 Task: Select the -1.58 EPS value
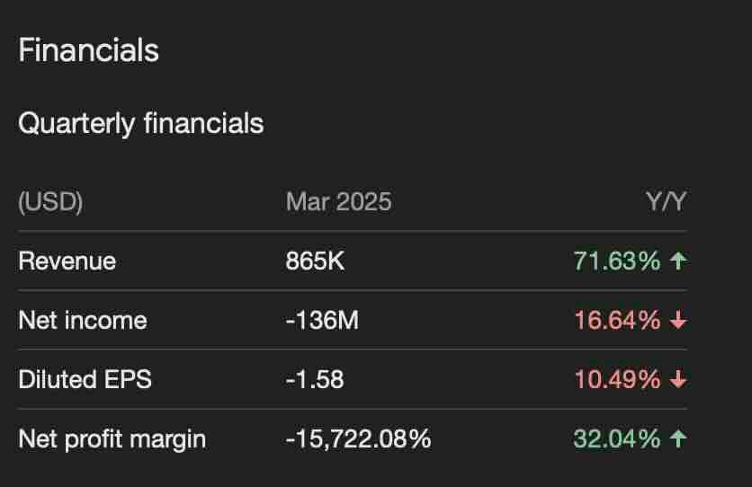[314, 380]
